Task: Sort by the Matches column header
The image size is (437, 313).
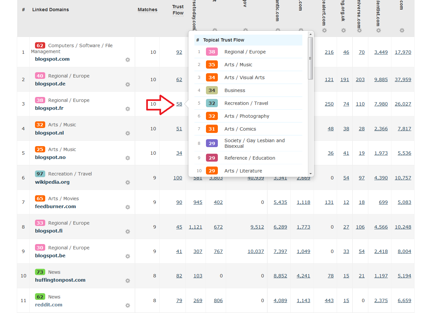Action: click(148, 10)
